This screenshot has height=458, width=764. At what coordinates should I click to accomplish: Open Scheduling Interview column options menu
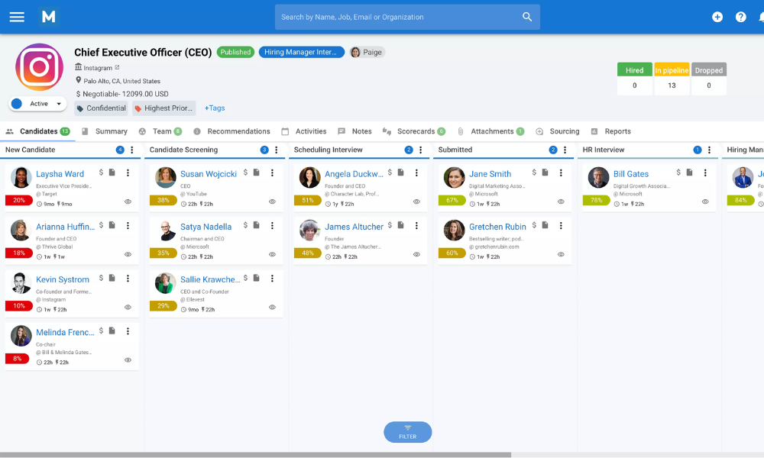(x=420, y=150)
